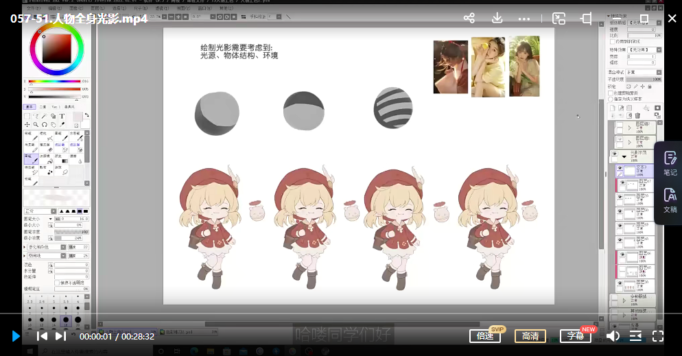The width and height of the screenshot is (682, 356).
Task: Toggle the lock-all padlock icon
Action: pos(650,86)
